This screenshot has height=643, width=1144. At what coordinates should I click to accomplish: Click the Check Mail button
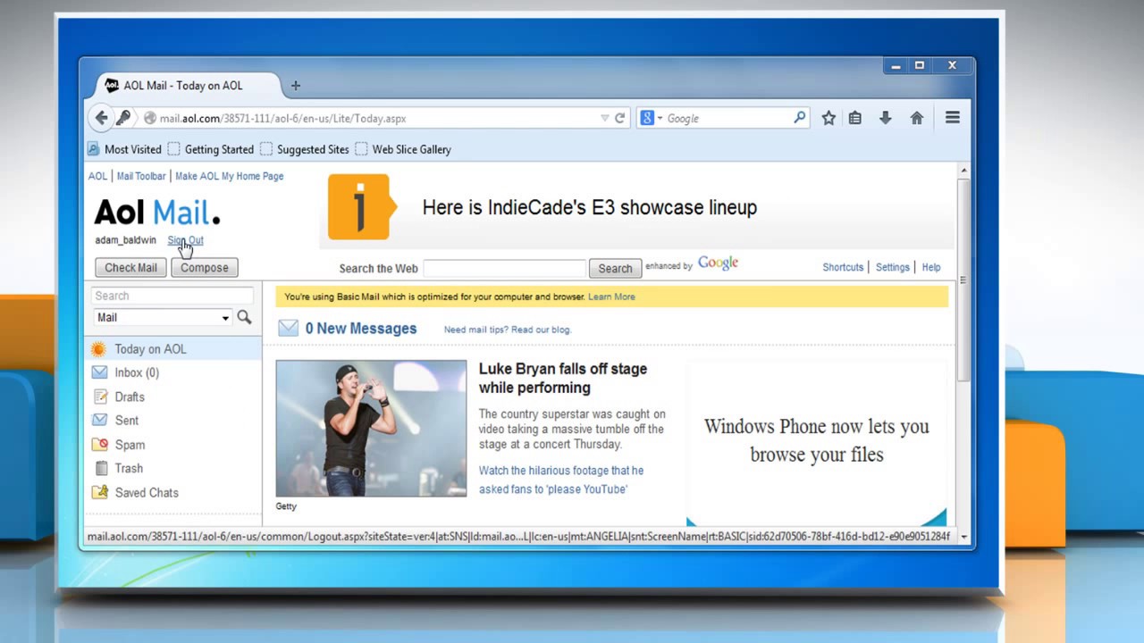point(130,267)
